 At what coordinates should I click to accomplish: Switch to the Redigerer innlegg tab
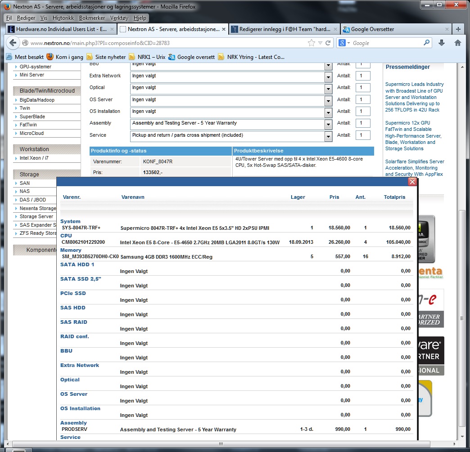tap(284, 29)
